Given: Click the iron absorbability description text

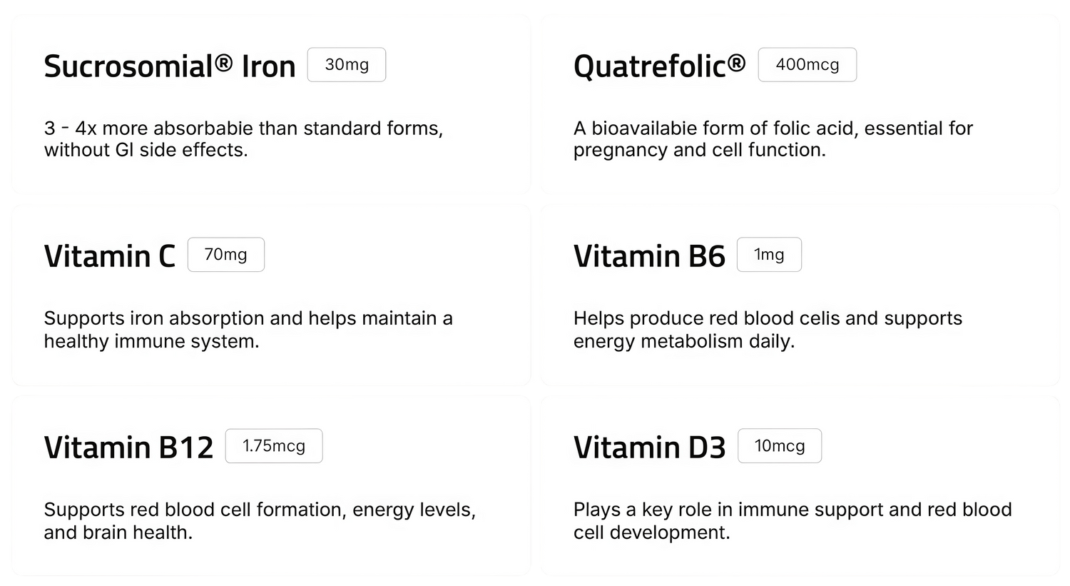Looking at the screenshot, I should (x=243, y=139).
